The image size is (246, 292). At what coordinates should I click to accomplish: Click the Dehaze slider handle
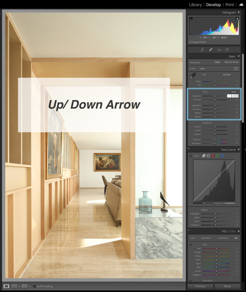pyautogui.click(x=215, y=134)
